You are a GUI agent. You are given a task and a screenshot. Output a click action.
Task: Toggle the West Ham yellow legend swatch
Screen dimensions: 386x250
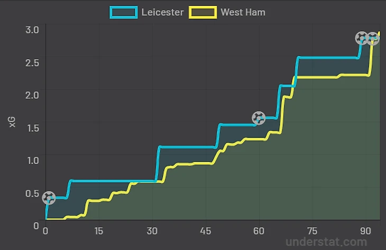[203, 12]
